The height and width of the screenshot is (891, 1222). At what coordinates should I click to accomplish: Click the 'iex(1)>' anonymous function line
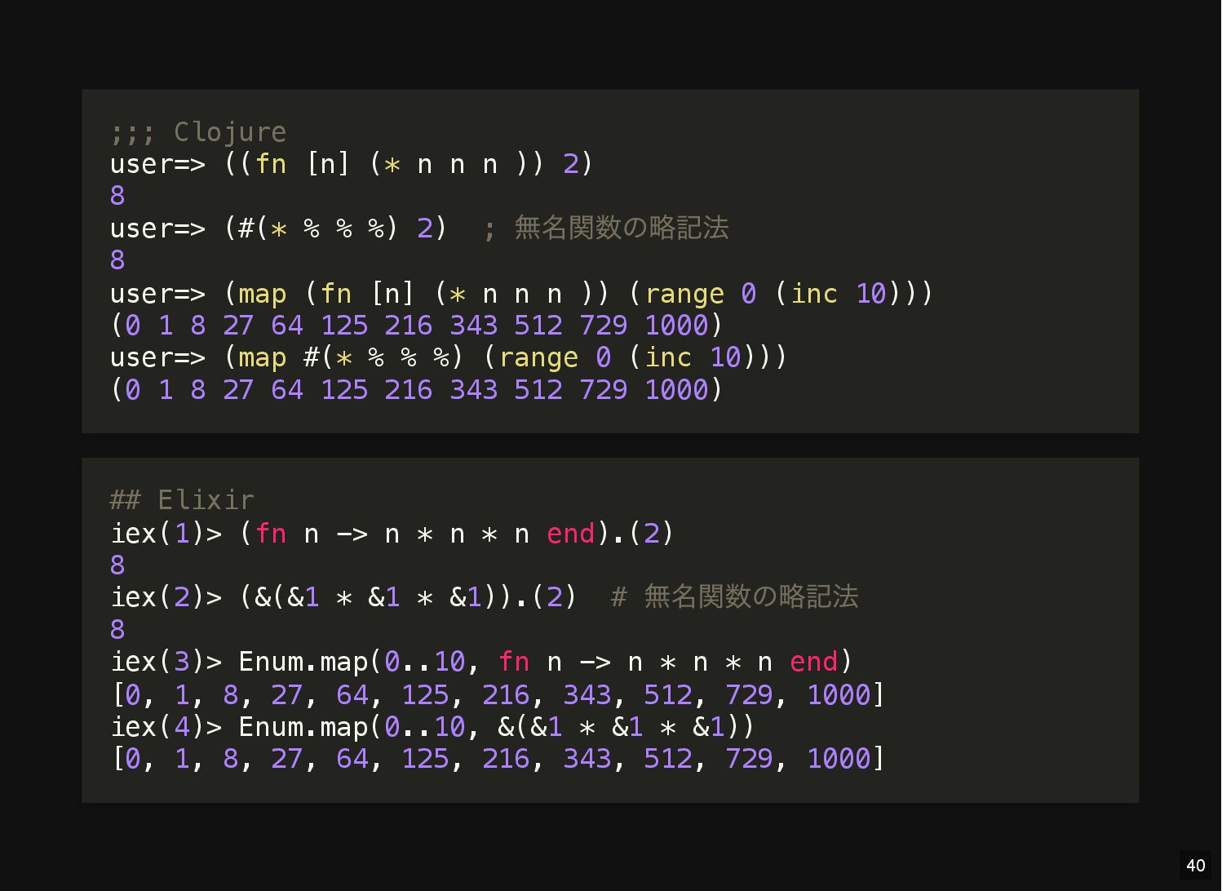(392, 533)
